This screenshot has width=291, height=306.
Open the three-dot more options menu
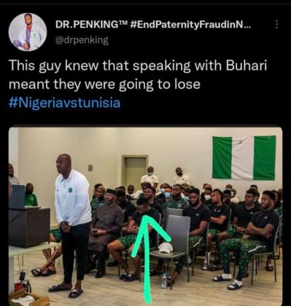[x=276, y=25]
